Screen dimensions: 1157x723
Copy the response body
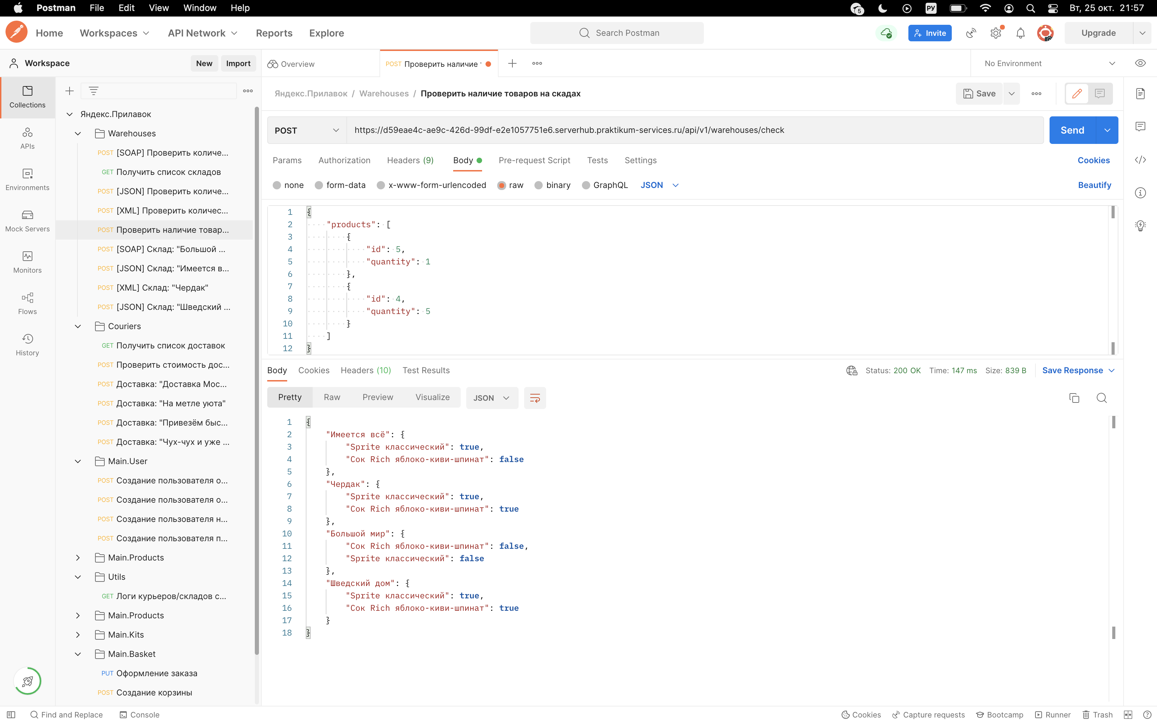[x=1074, y=397]
